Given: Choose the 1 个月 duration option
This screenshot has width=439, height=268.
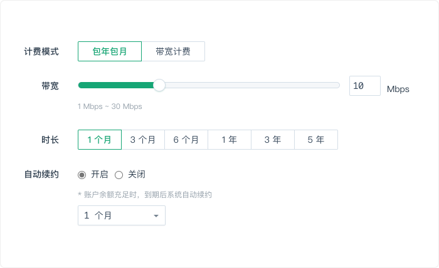Looking at the screenshot, I should coord(100,140).
